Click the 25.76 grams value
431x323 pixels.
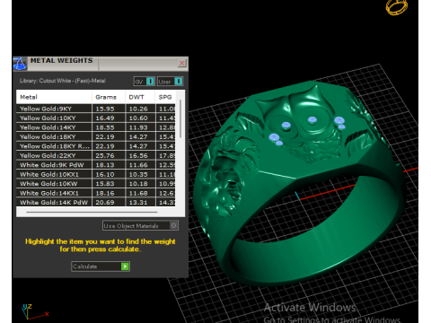pos(105,155)
